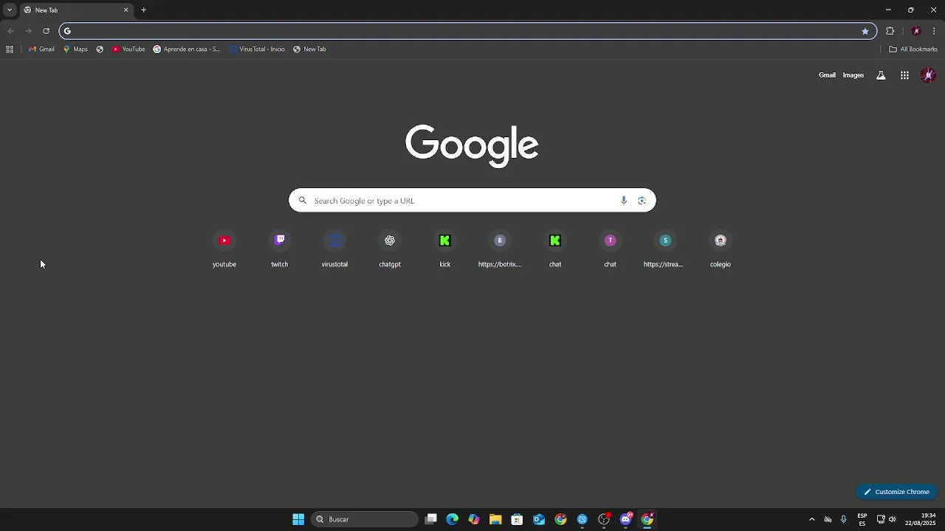945x531 pixels.
Task: Open YouTube bookmark
Action: coord(128,49)
